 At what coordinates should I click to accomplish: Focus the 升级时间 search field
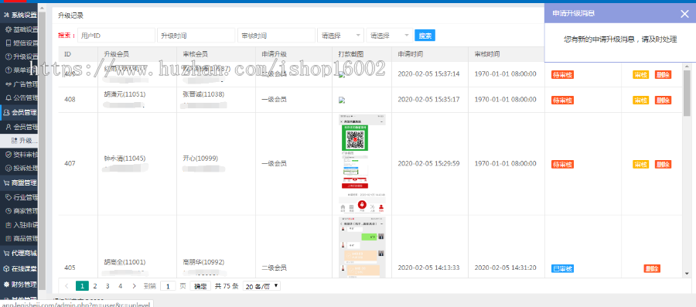pos(196,36)
